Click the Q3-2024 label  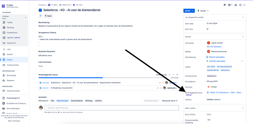(211, 67)
